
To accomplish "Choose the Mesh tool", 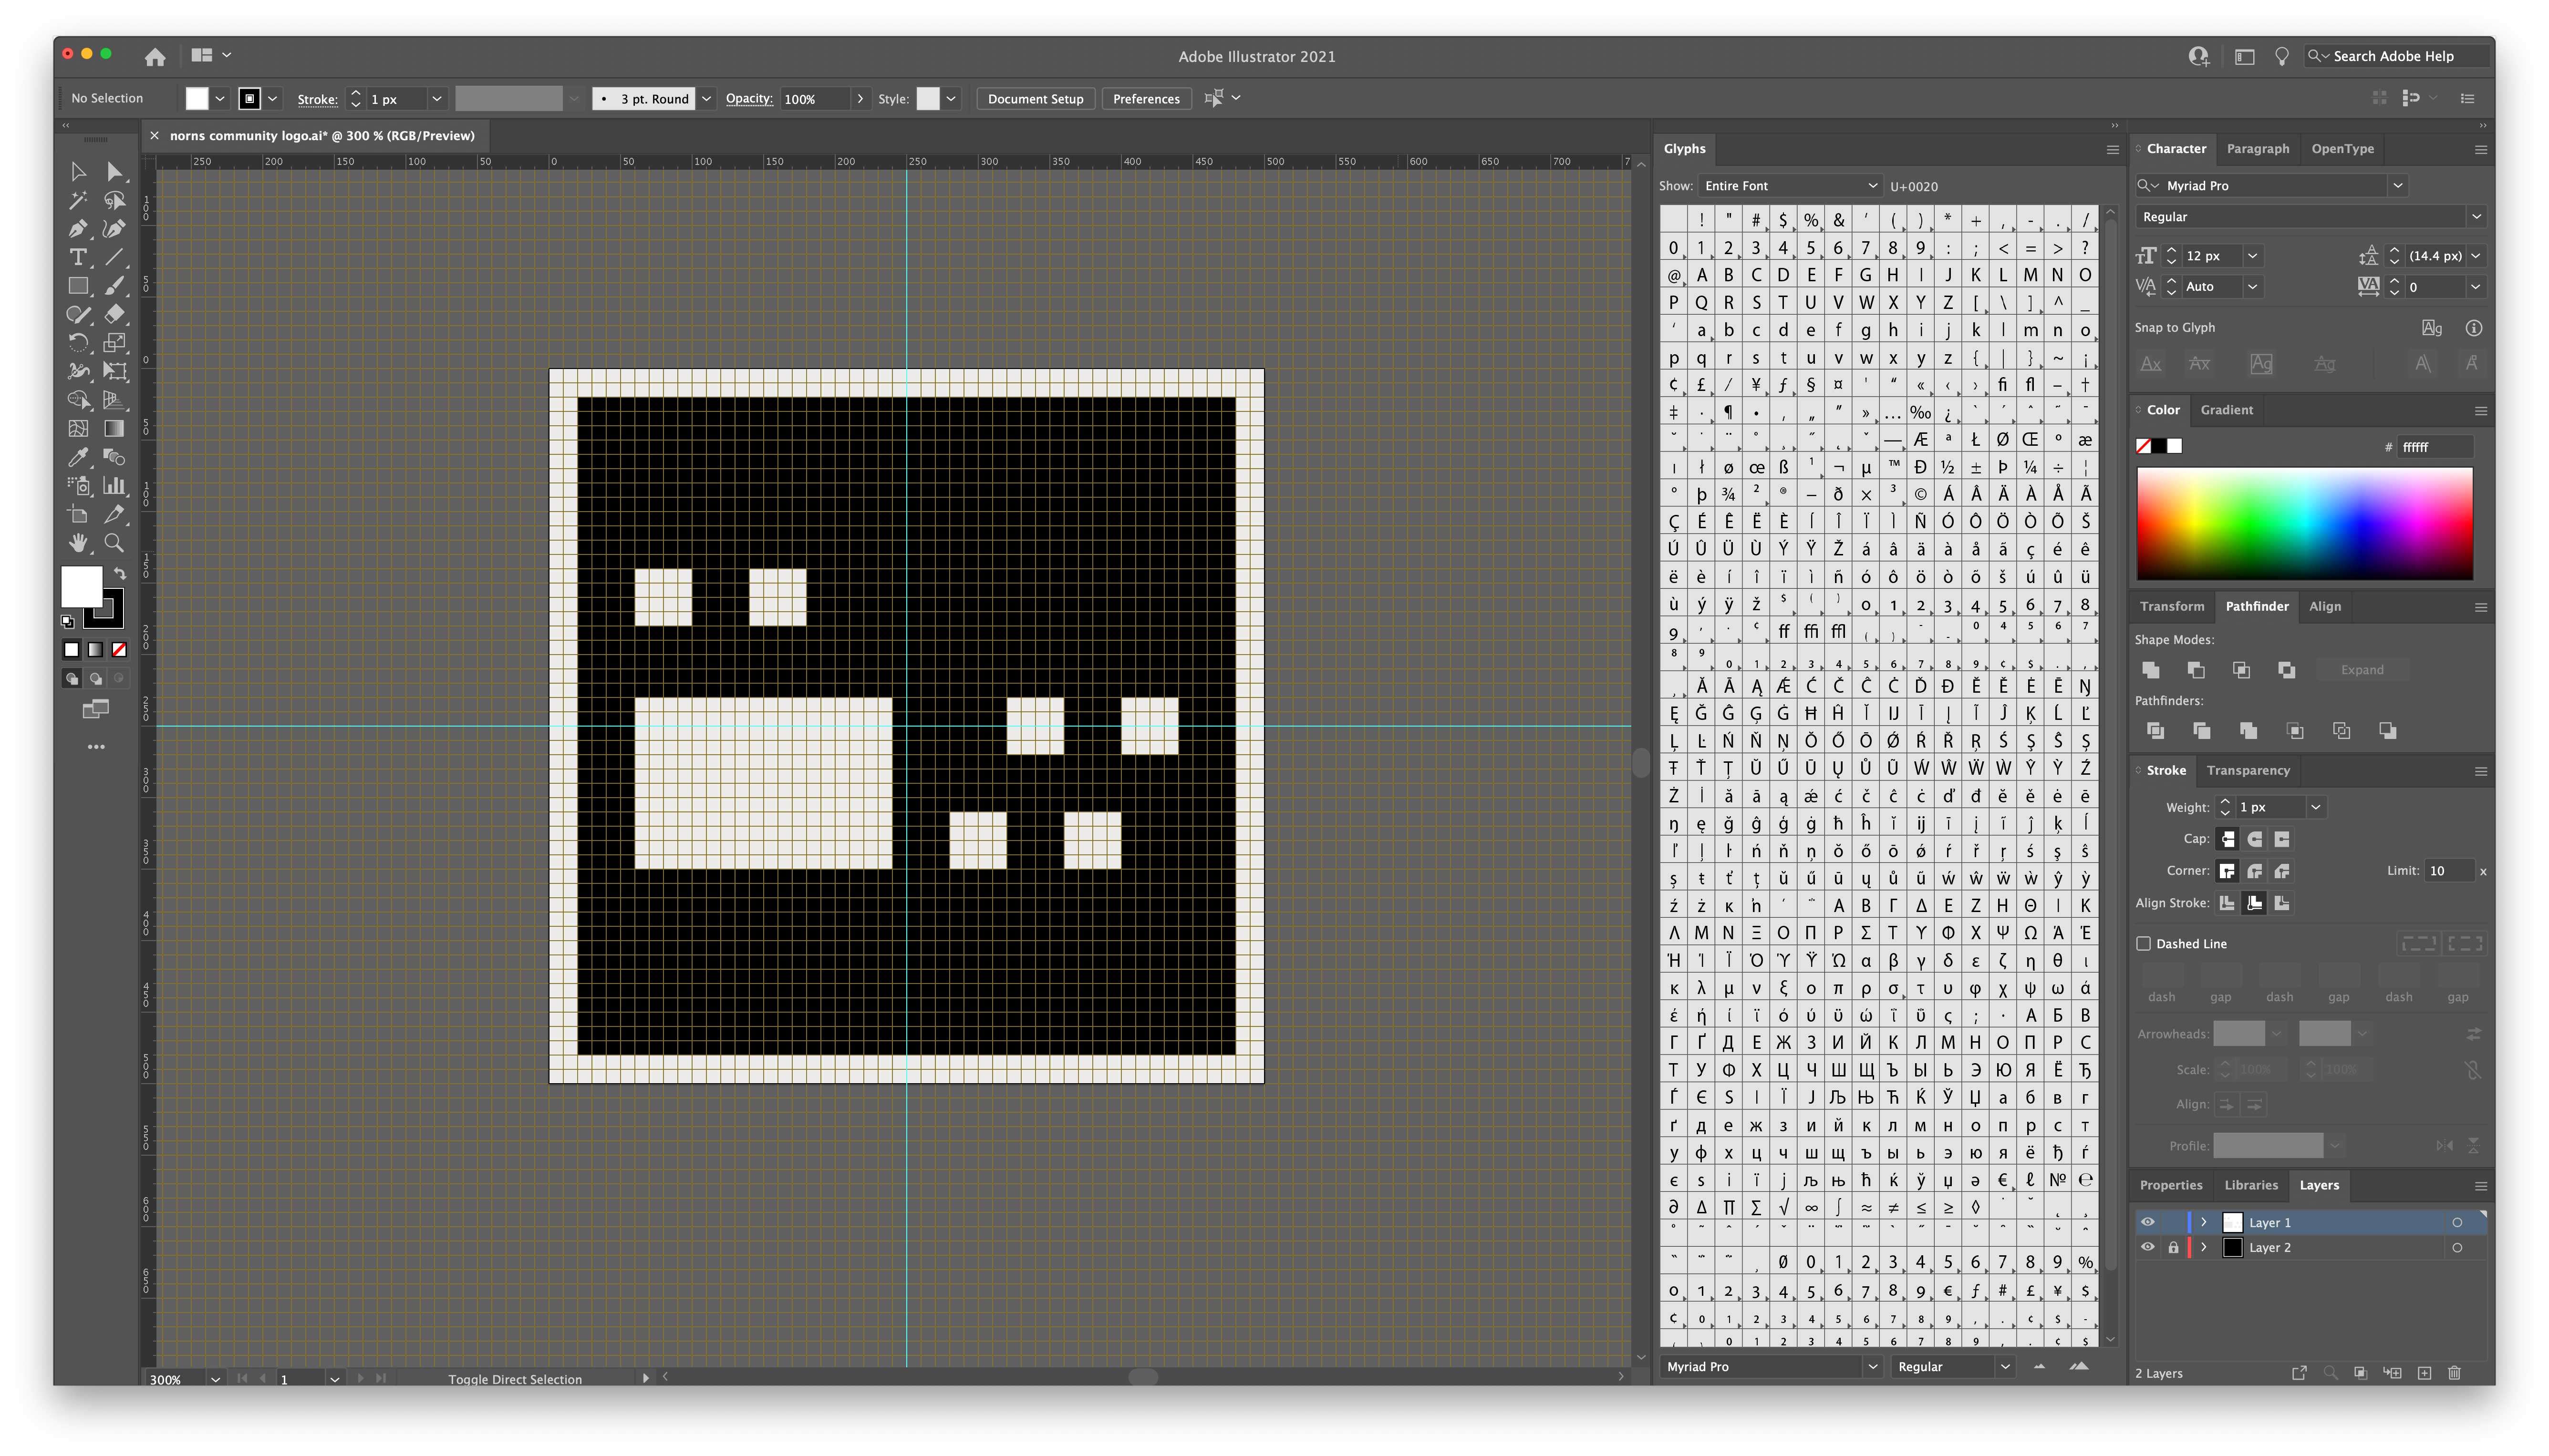I will [78, 428].
